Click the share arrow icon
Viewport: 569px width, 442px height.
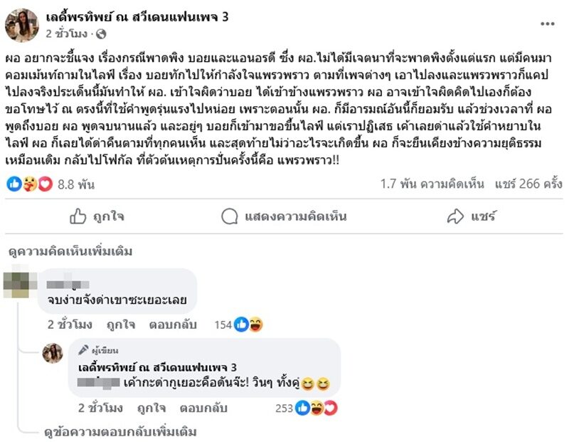tap(455, 215)
